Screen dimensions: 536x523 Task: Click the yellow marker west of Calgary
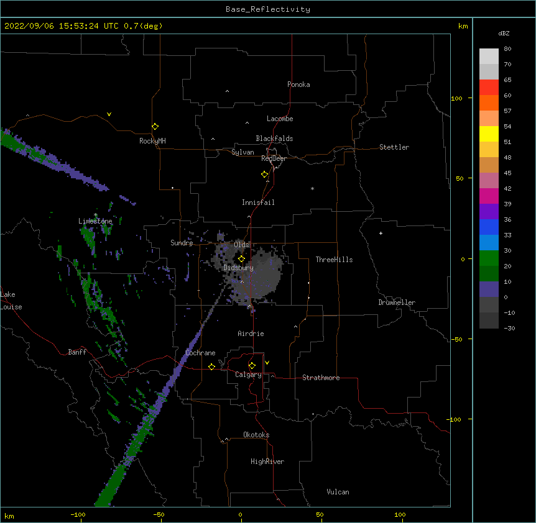point(211,366)
